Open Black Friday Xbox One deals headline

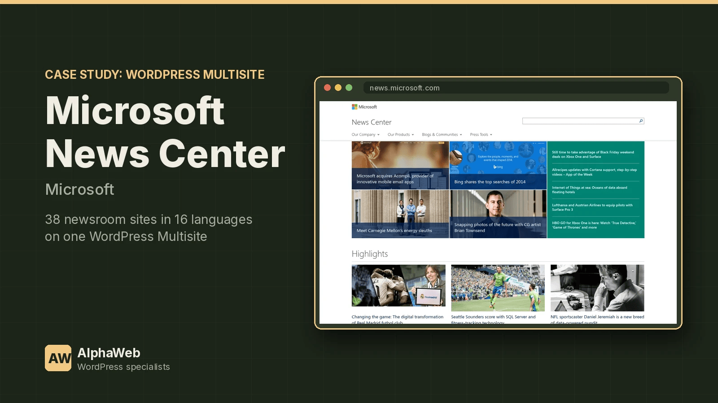[593, 154]
